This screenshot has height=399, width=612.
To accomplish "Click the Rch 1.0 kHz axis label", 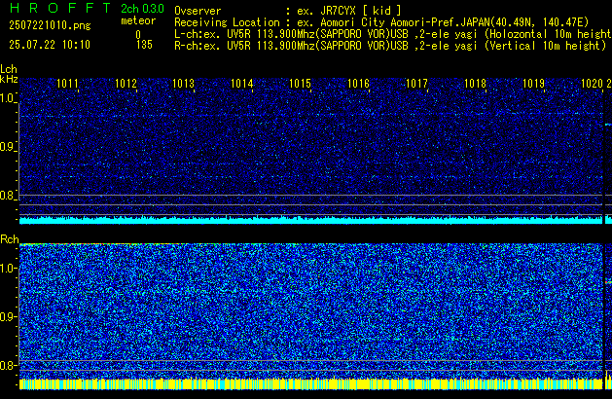I will tap(8, 269).
